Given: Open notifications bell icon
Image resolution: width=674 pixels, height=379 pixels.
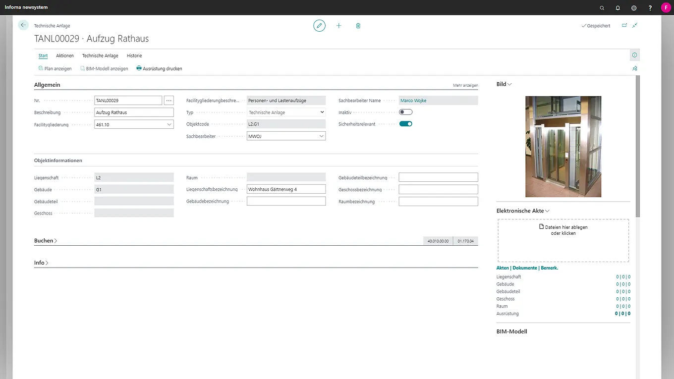Looking at the screenshot, I should (618, 8).
